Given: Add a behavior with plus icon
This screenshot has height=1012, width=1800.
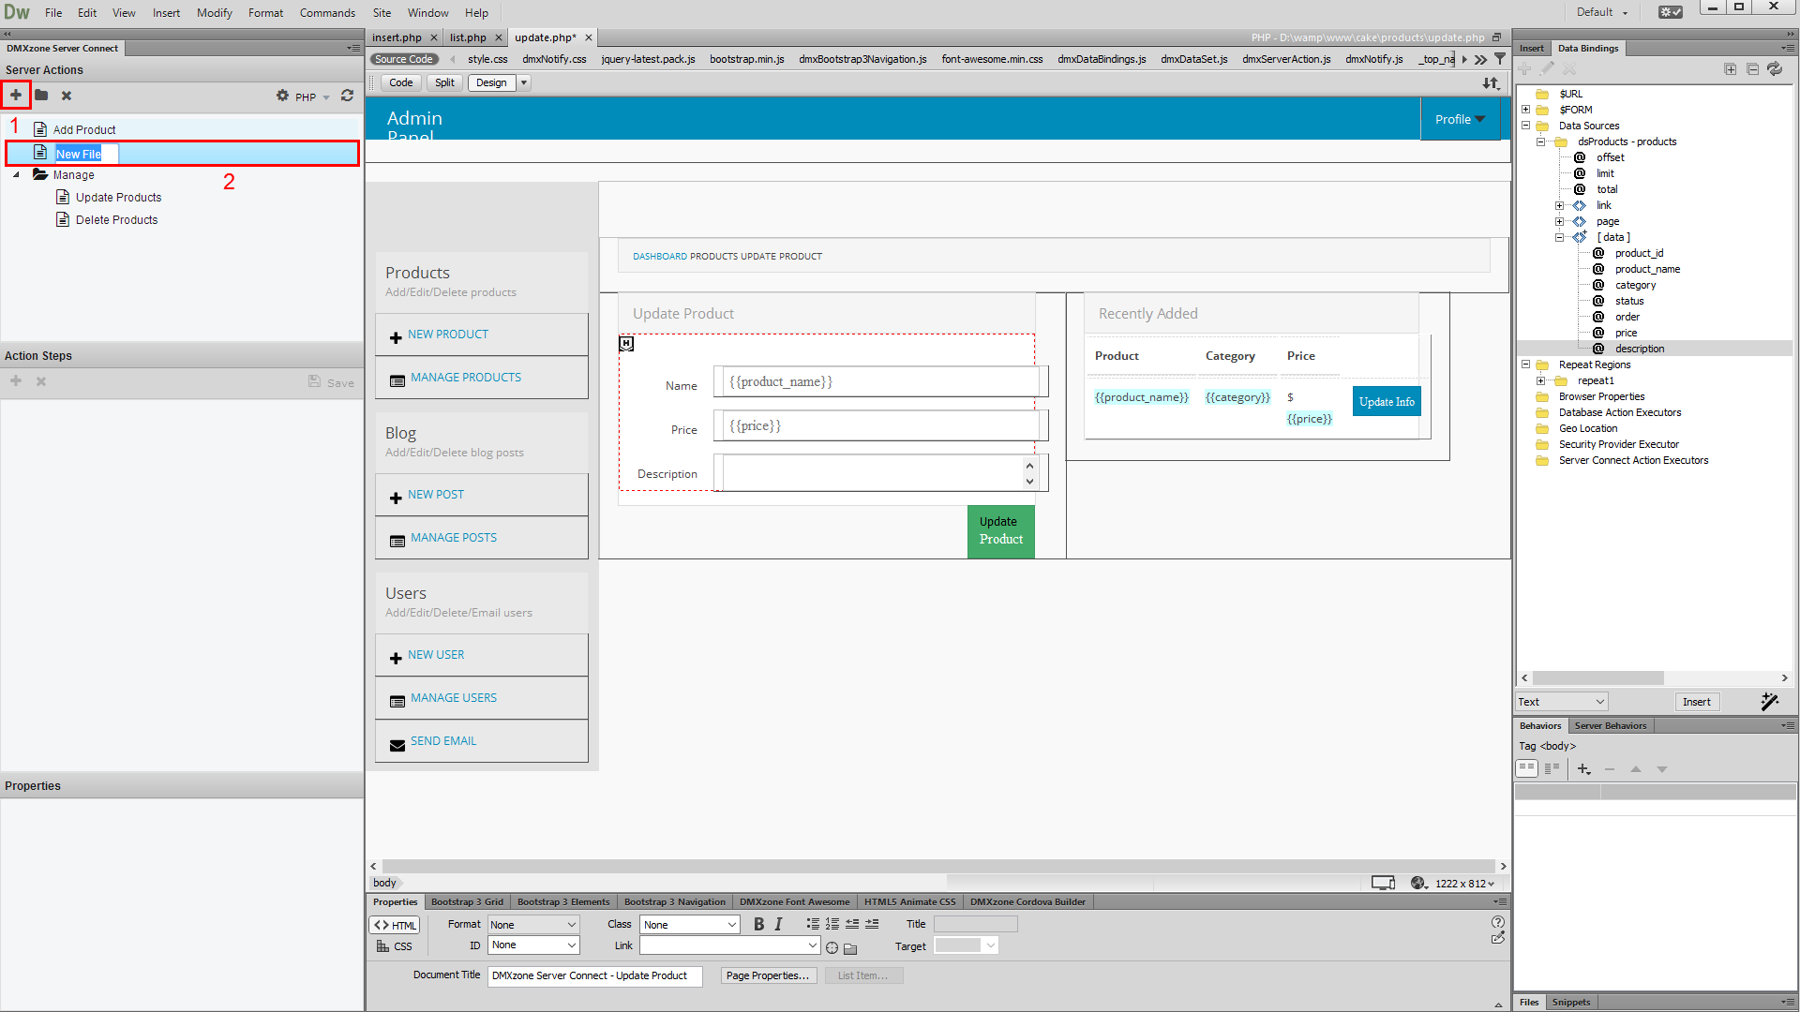Looking at the screenshot, I should tap(1584, 769).
